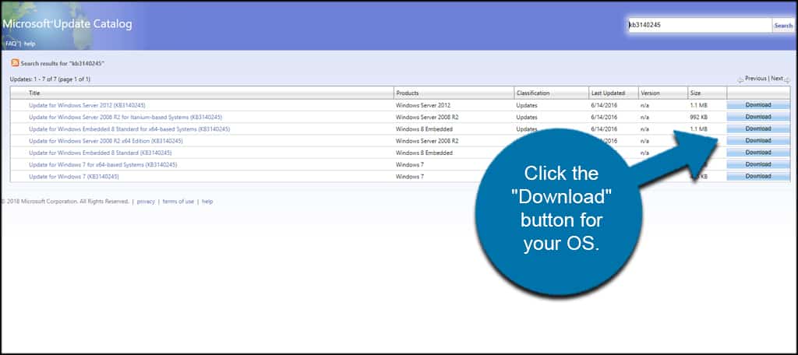798x355 pixels.
Task: Open the help link in the header
Action: (x=30, y=44)
